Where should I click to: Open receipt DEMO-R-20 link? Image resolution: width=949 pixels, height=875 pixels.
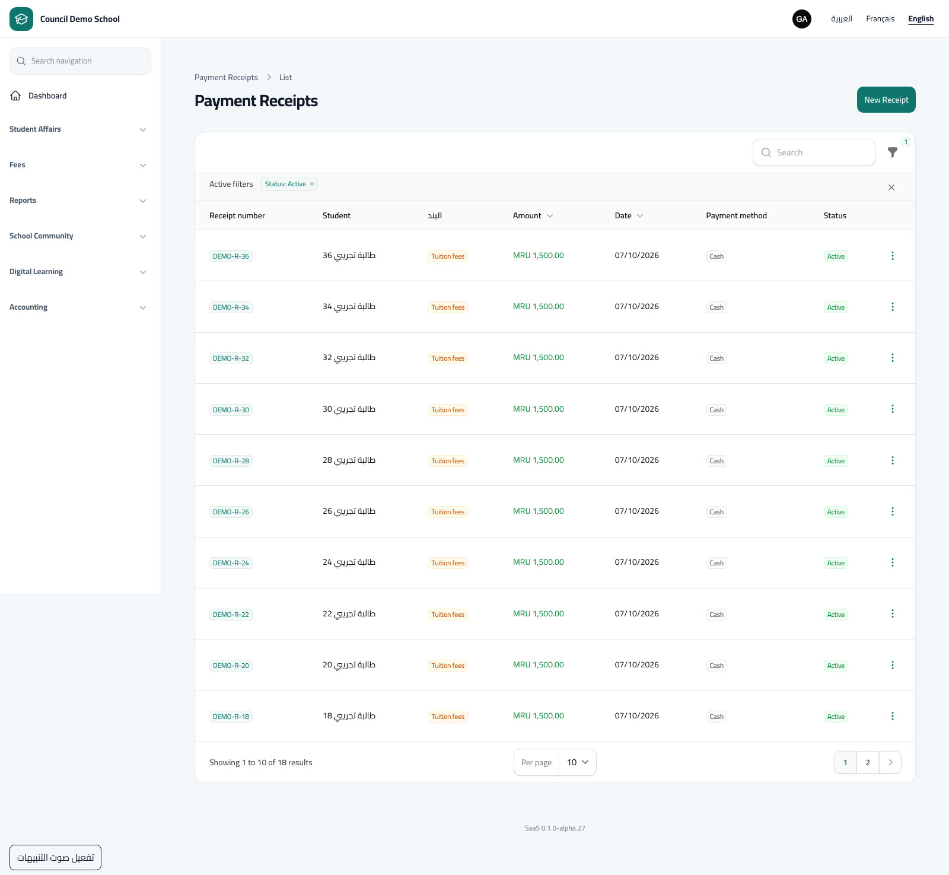[231, 666]
